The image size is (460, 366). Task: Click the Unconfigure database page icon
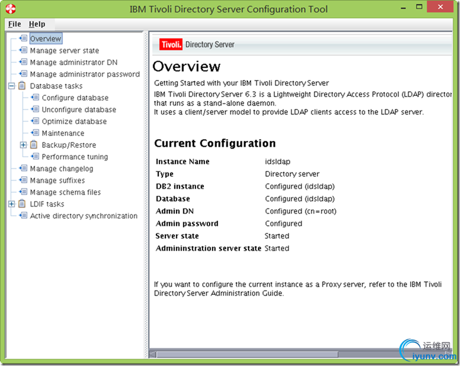[35, 109]
